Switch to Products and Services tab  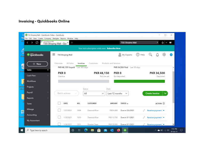tap(111, 63)
